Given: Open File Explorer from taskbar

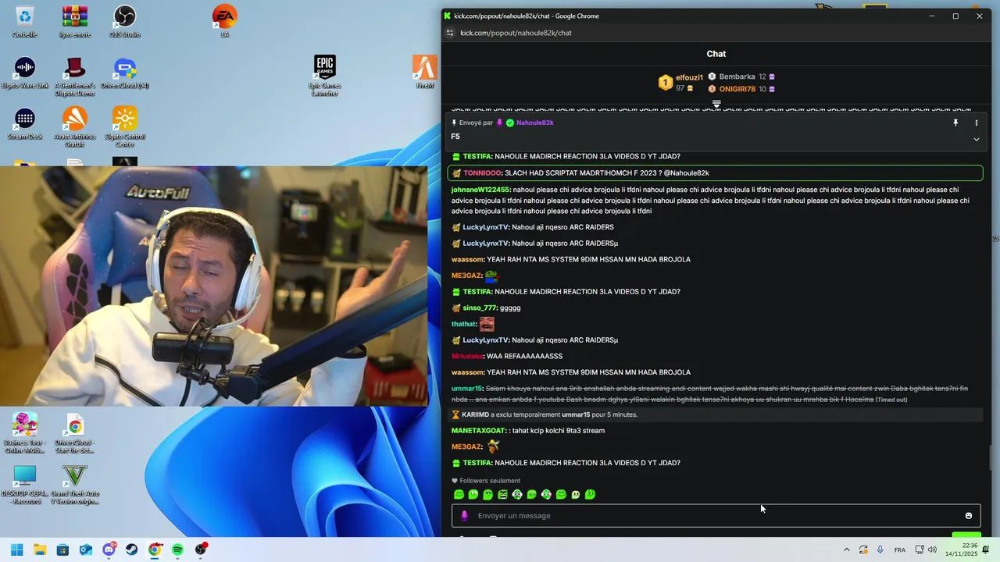Looking at the screenshot, I should pyautogui.click(x=40, y=550).
